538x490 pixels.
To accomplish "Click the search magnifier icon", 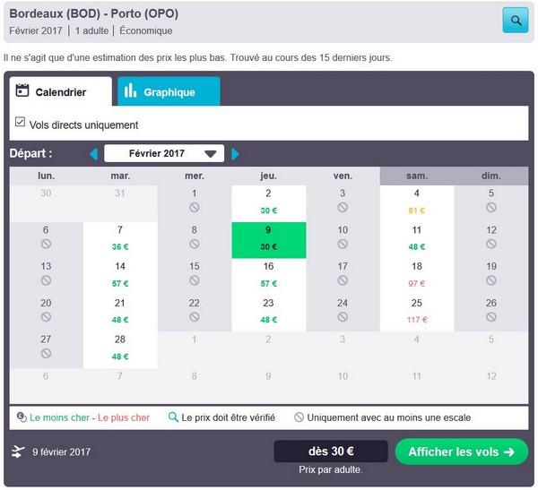I will 516,20.
